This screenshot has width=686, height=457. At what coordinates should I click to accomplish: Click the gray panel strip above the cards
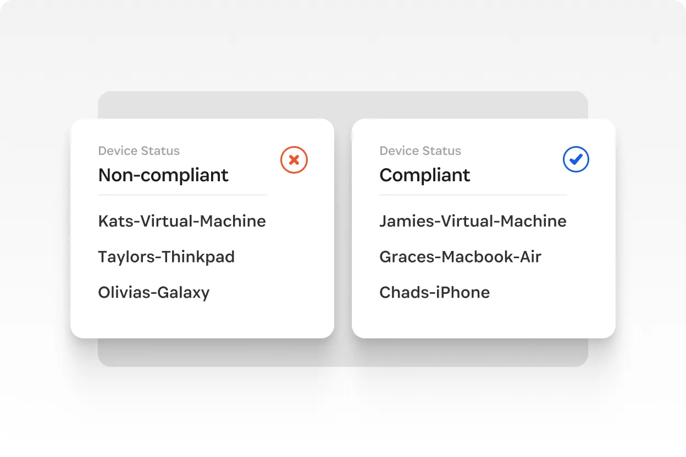pyautogui.click(x=342, y=104)
